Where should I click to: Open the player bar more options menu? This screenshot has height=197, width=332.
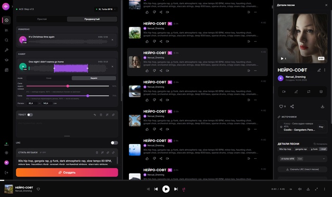(x=324, y=189)
